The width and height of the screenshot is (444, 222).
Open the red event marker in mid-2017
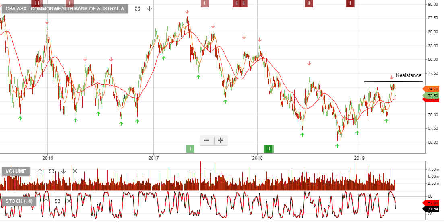(205, 3)
